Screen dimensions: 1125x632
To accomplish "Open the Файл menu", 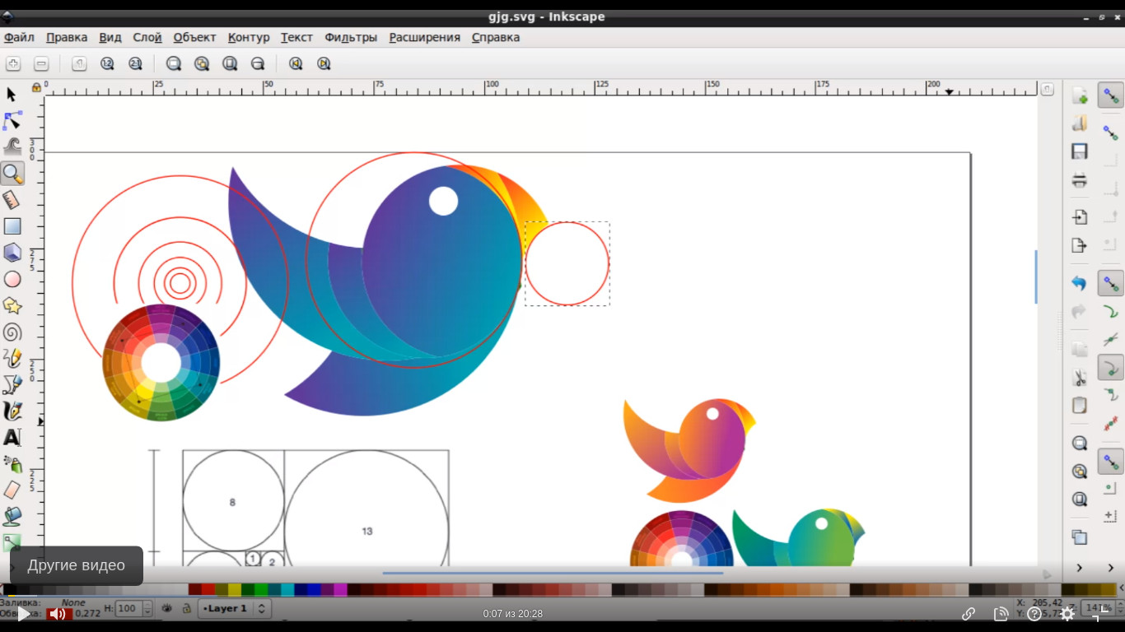I will point(19,37).
